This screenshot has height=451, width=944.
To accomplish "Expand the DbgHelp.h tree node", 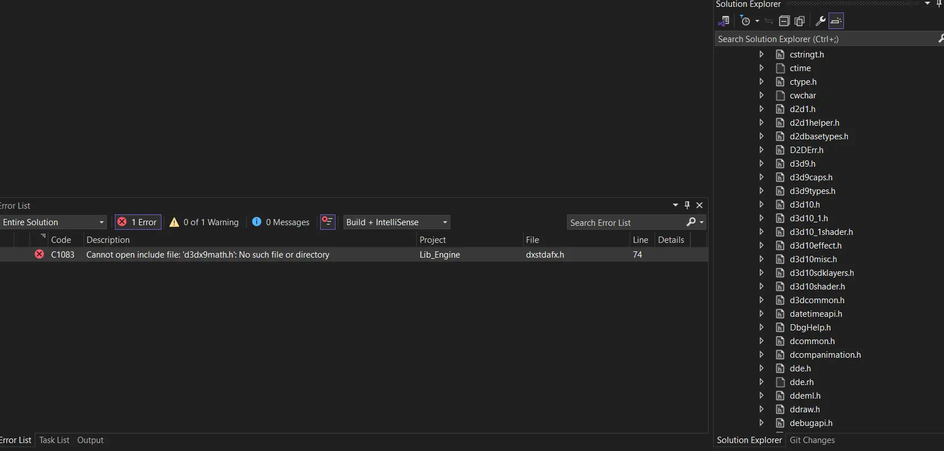I will coord(761,328).
